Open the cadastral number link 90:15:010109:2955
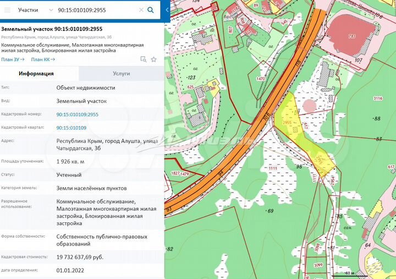The image size is (396, 279). pos(78,114)
